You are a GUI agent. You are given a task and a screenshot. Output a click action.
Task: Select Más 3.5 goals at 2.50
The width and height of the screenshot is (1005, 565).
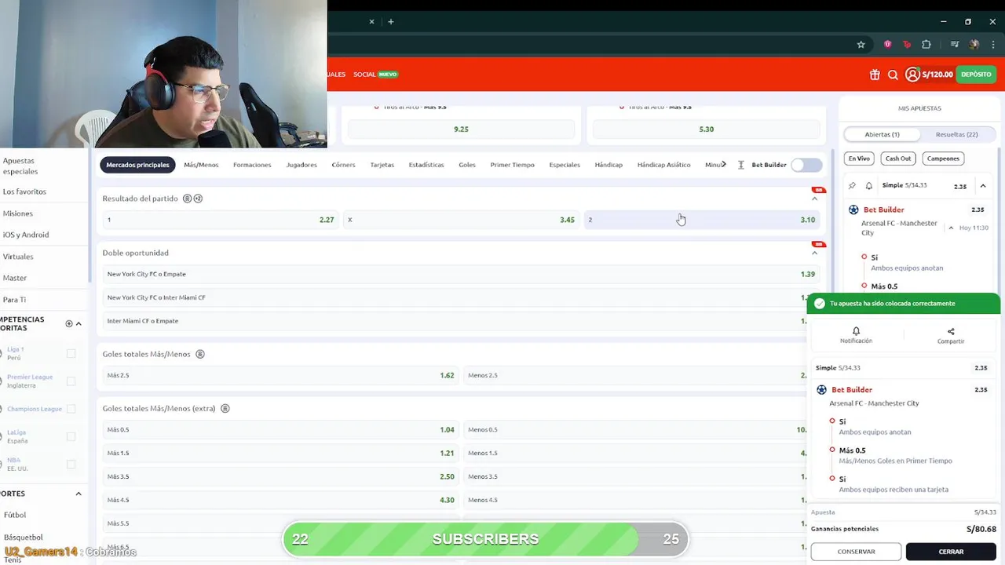tap(280, 476)
